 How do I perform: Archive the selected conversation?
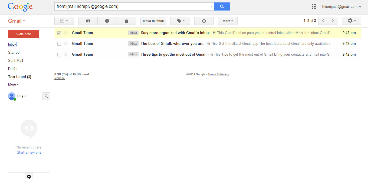(88, 21)
